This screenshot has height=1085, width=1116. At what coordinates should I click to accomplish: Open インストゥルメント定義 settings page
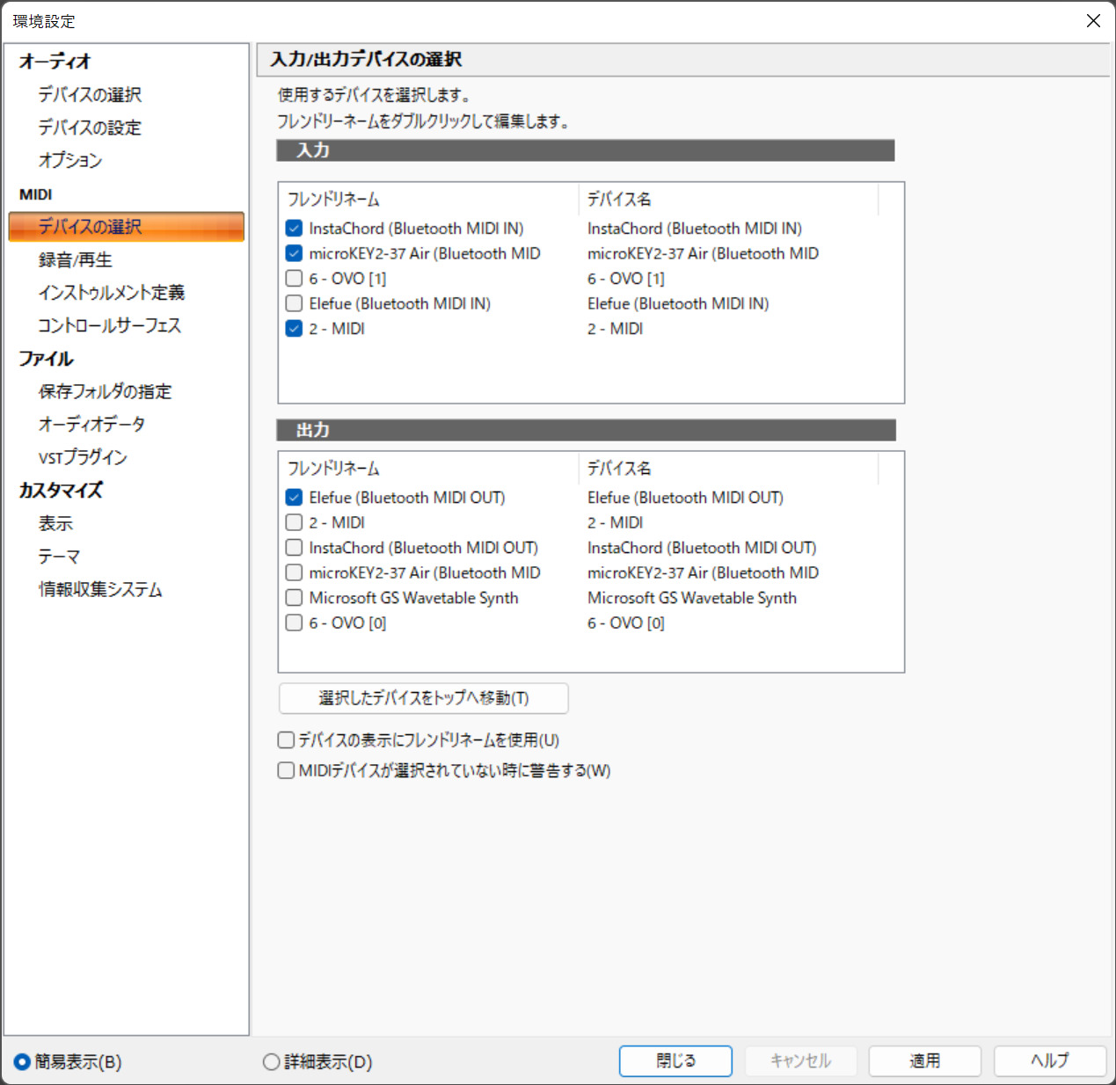(112, 292)
